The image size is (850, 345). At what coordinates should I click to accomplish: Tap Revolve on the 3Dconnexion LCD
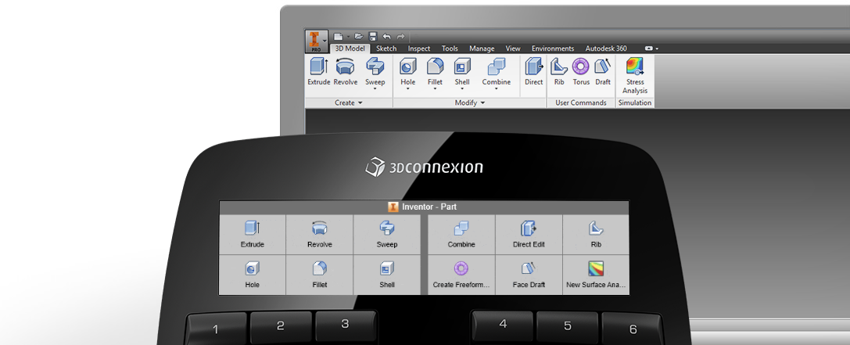pos(319,235)
